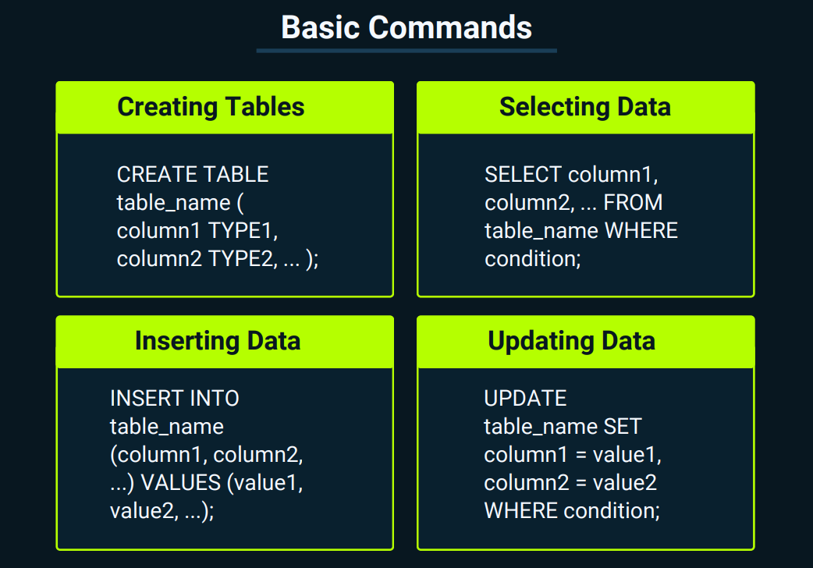Click the 'condition;' text in Selecting Data
Image resolution: width=813 pixels, height=568 pixels.
[x=532, y=258]
